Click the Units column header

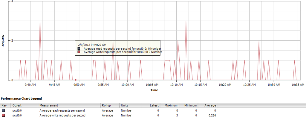coord(130,105)
